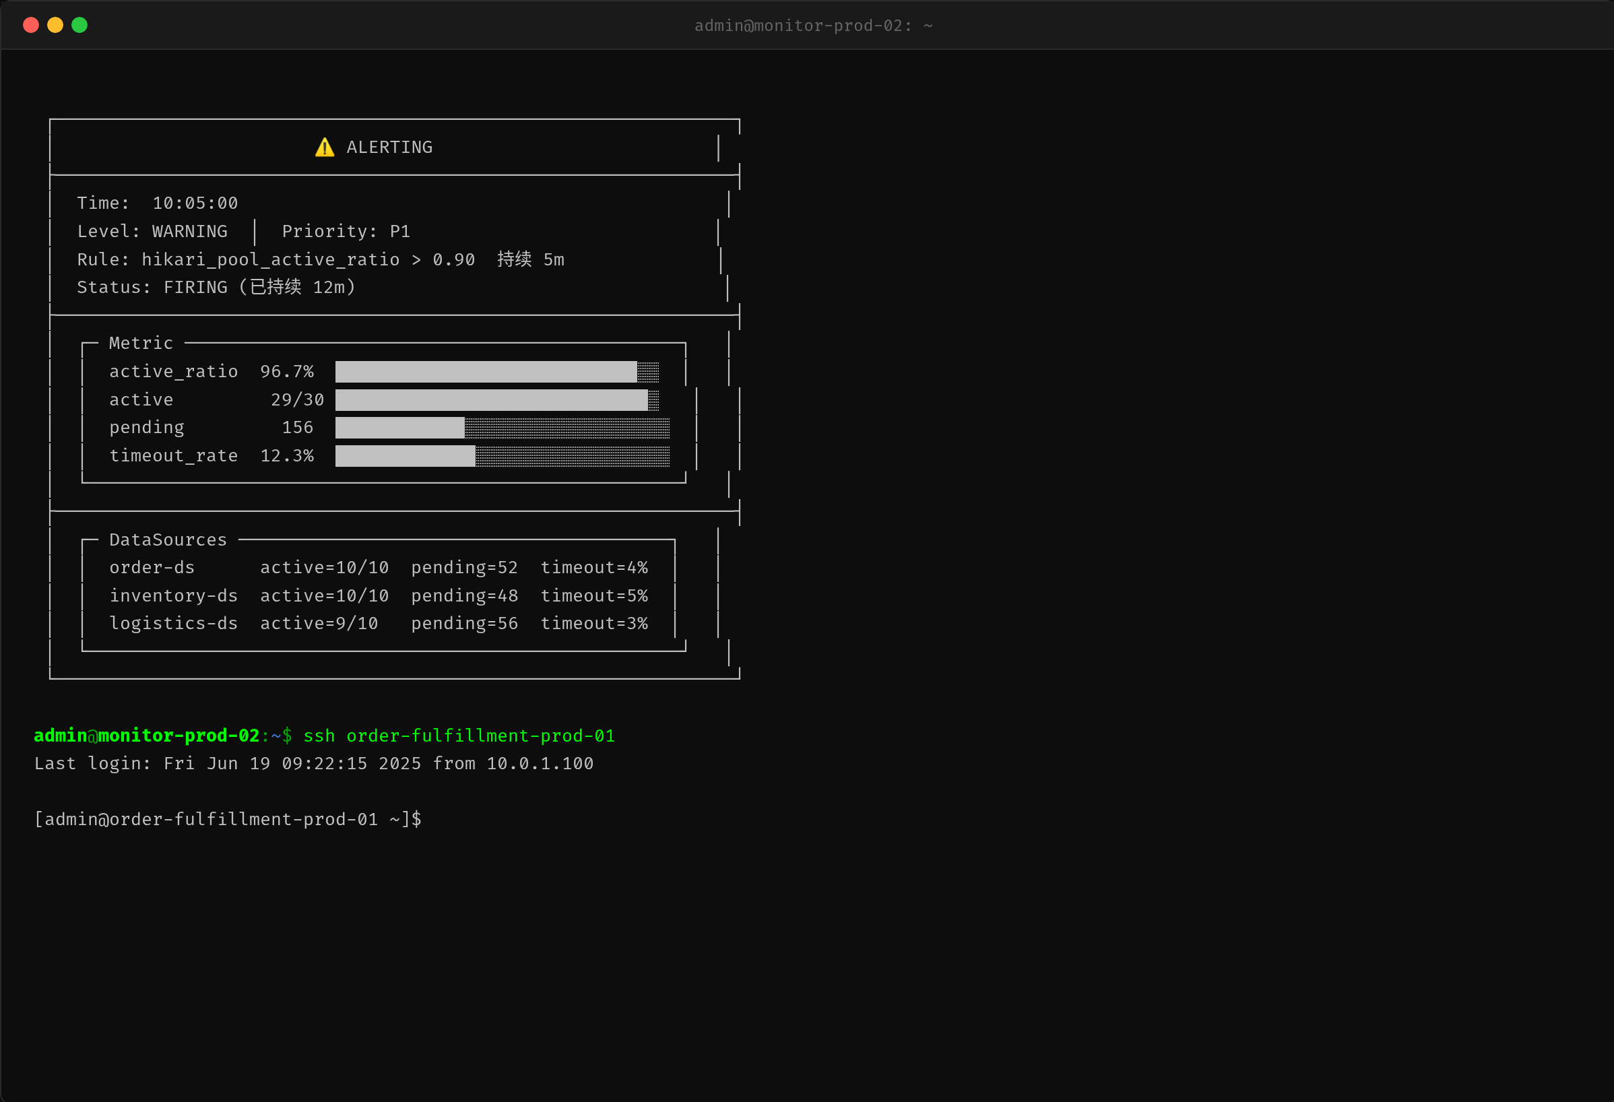Click the Metric section label
Viewport: 1614px width, 1102px height.
141,343
